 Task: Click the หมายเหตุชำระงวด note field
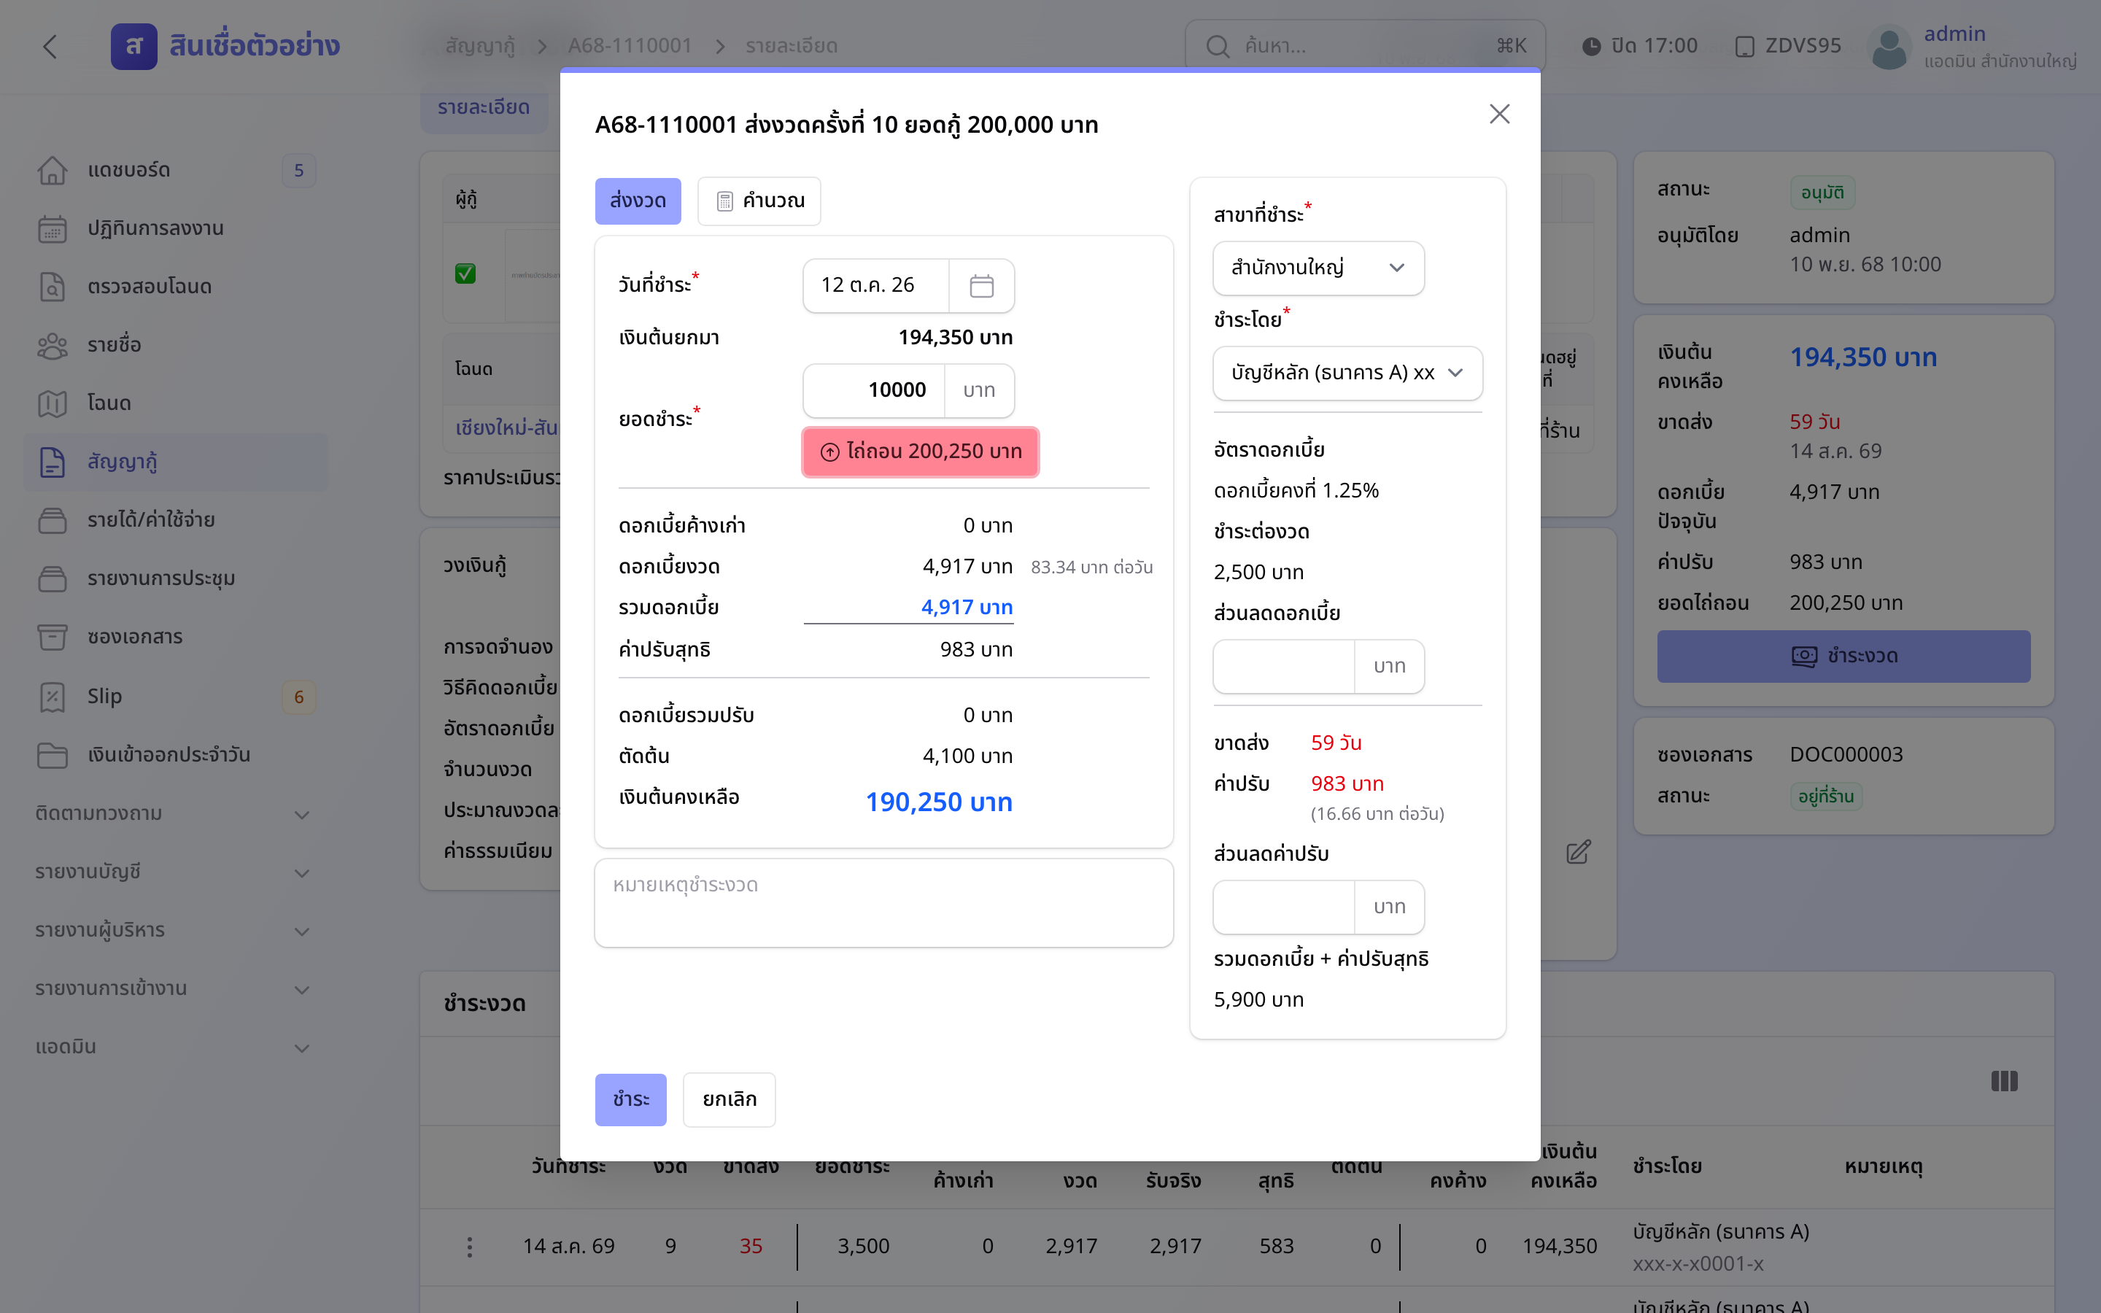(x=884, y=903)
